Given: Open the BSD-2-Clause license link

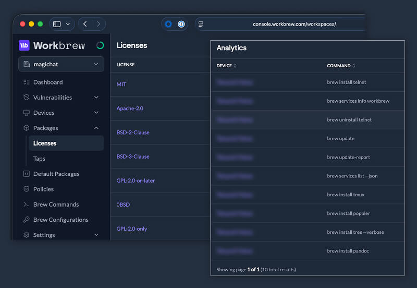Looking at the screenshot, I should (x=133, y=133).
